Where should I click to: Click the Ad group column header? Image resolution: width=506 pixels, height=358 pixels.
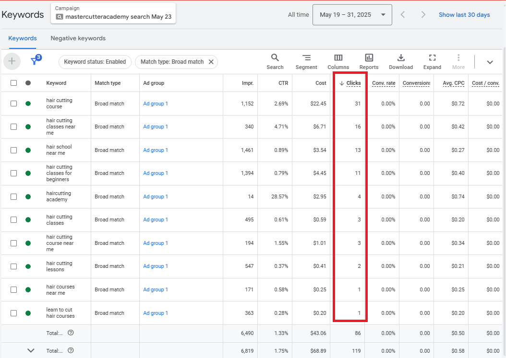(x=154, y=83)
